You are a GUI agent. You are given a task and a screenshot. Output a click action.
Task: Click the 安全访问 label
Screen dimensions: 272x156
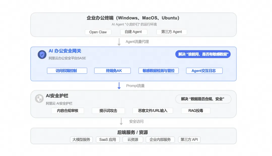(x=136, y=121)
